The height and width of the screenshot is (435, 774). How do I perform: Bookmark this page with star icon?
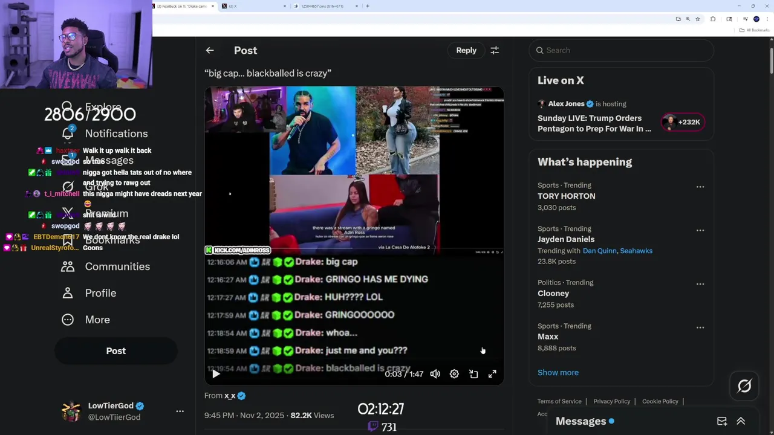pyautogui.click(x=698, y=19)
